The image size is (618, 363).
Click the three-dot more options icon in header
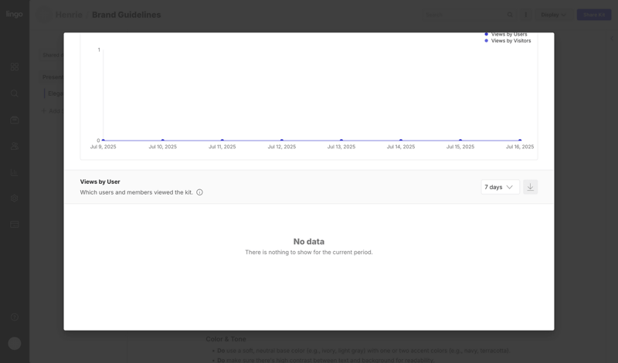[525, 15]
